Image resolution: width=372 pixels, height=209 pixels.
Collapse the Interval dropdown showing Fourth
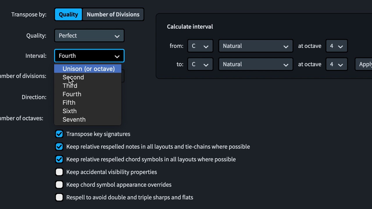tap(89, 56)
